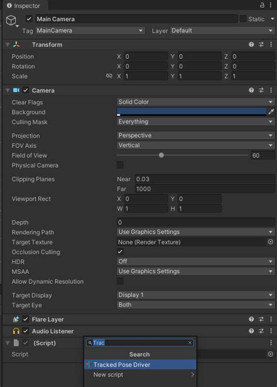
Task: Clear the component search field
Action: point(190,343)
